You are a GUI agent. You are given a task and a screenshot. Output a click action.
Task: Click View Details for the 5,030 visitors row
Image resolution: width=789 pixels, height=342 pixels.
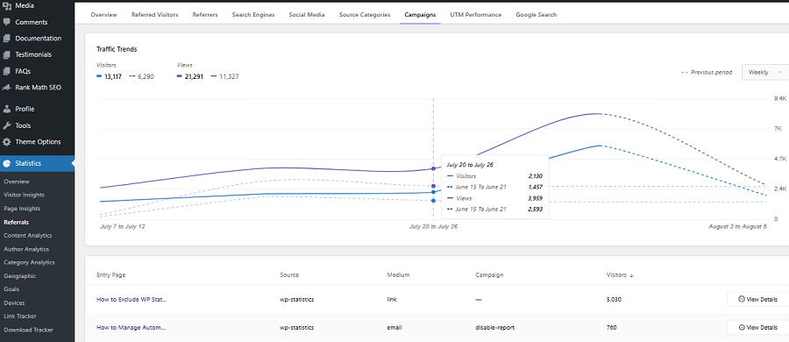tap(757, 299)
